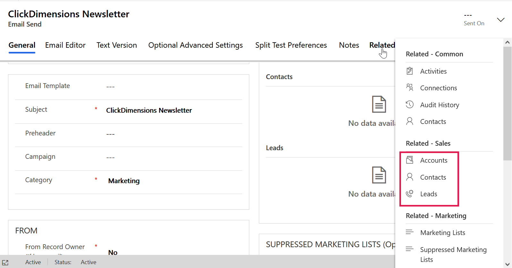Image resolution: width=512 pixels, height=268 pixels.
Task: Choose Accounts under Related - Sales
Action: (x=434, y=160)
